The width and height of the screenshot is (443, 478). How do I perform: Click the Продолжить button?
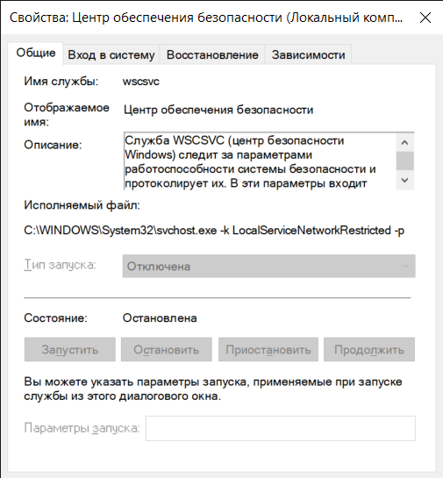(x=369, y=349)
